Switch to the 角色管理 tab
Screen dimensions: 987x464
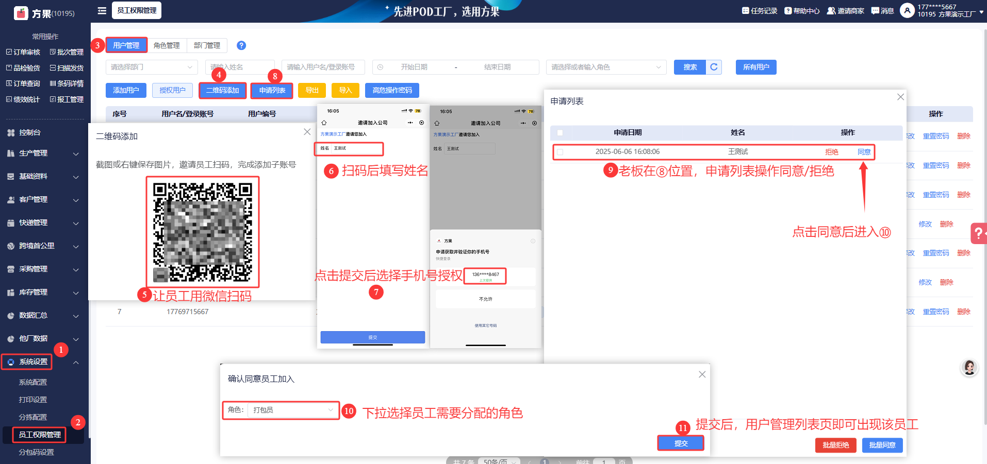click(x=167, y=45)
